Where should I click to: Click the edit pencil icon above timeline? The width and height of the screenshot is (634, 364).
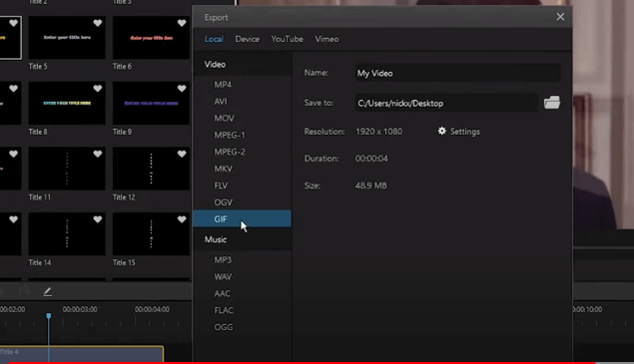click(x=47, y=291)
